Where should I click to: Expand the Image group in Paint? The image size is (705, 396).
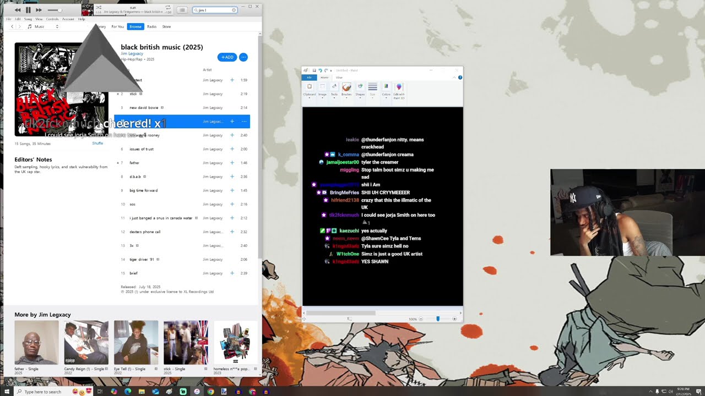pyautogui.click(x=322, y=90)
